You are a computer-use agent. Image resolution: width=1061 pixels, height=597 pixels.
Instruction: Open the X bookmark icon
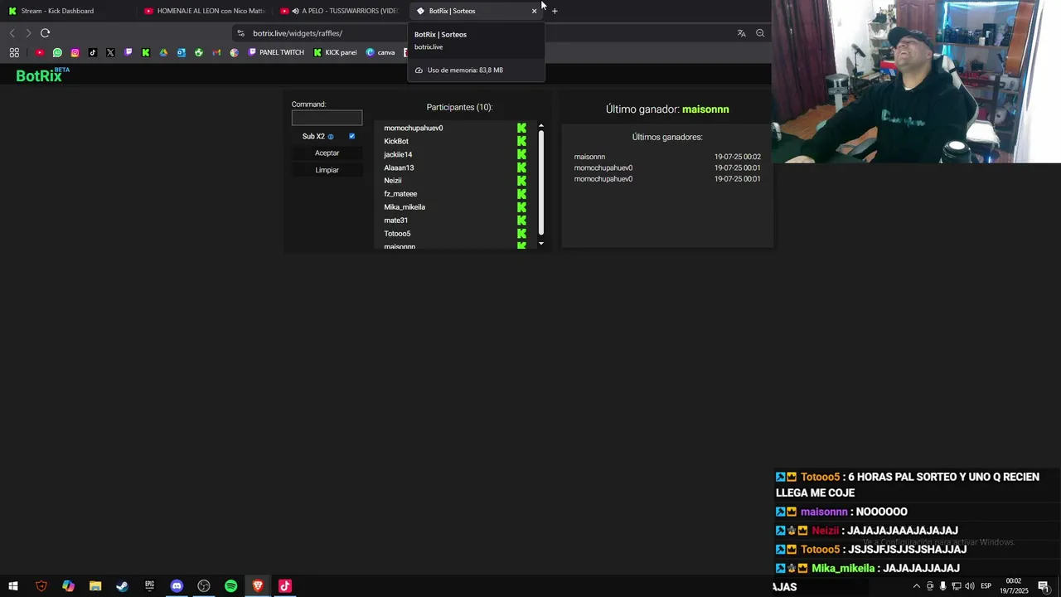coord(110,52)
